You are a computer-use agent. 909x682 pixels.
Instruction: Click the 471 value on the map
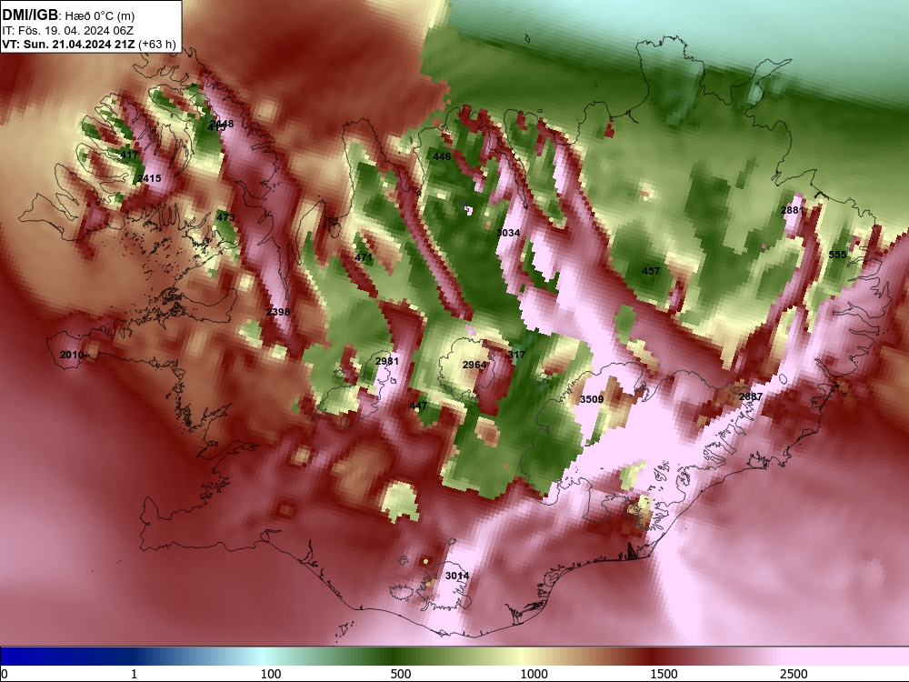(x=364, y=257)
